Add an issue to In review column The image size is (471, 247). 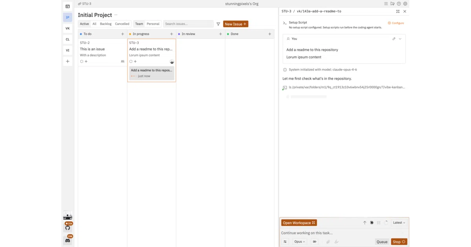click(221, 34)
